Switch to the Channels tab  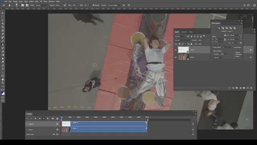(184, 32)
